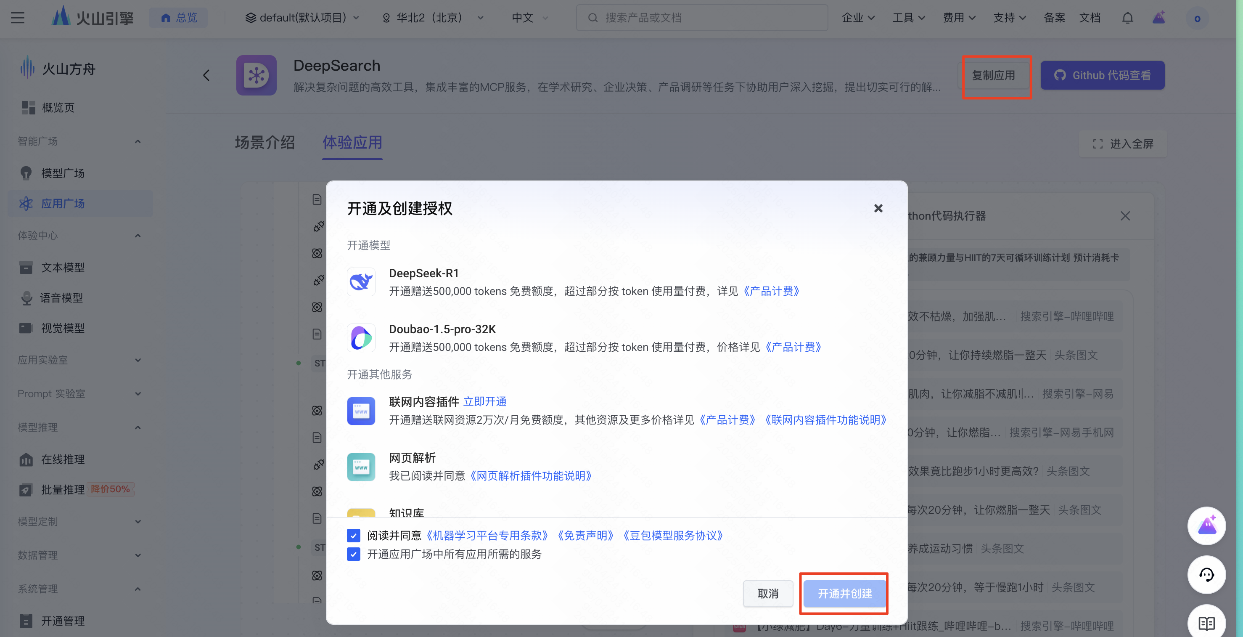
Task: Open the 《机器学习平台专用条款》 link
Action: point(487,536)
